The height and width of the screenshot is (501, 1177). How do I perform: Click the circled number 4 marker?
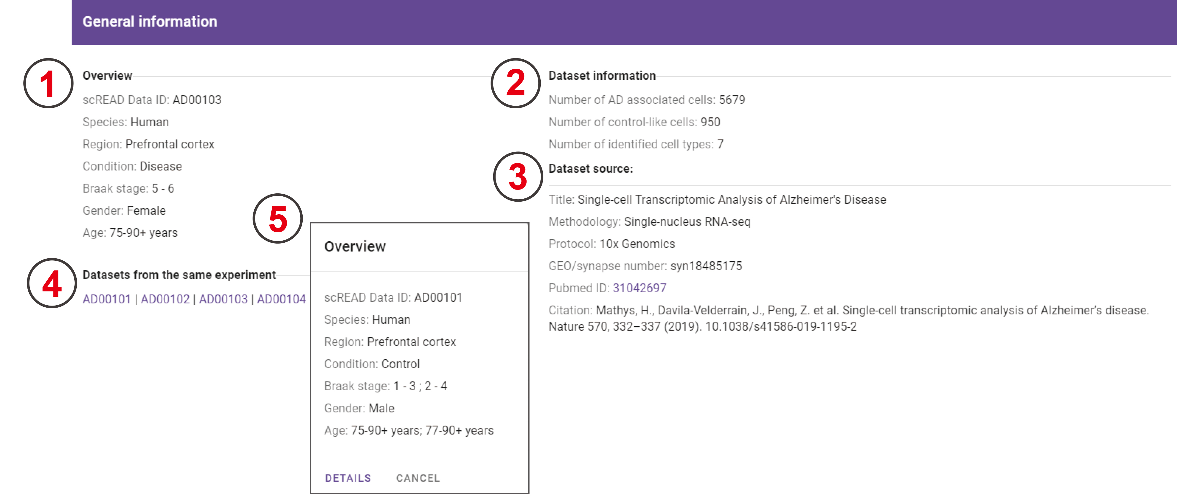(52, 283)
